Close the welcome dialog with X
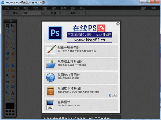 click(x=118, y=24)
